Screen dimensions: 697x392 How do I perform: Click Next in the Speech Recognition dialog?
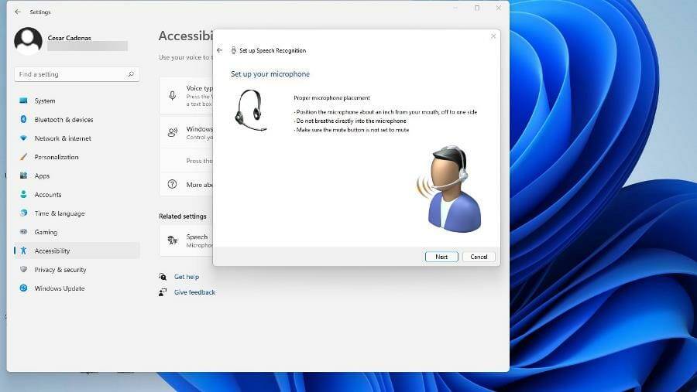[x=441, y=257]
